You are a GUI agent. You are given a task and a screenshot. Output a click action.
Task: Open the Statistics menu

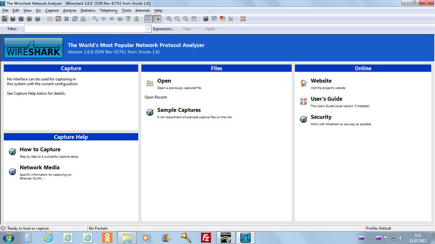point(88,10)
